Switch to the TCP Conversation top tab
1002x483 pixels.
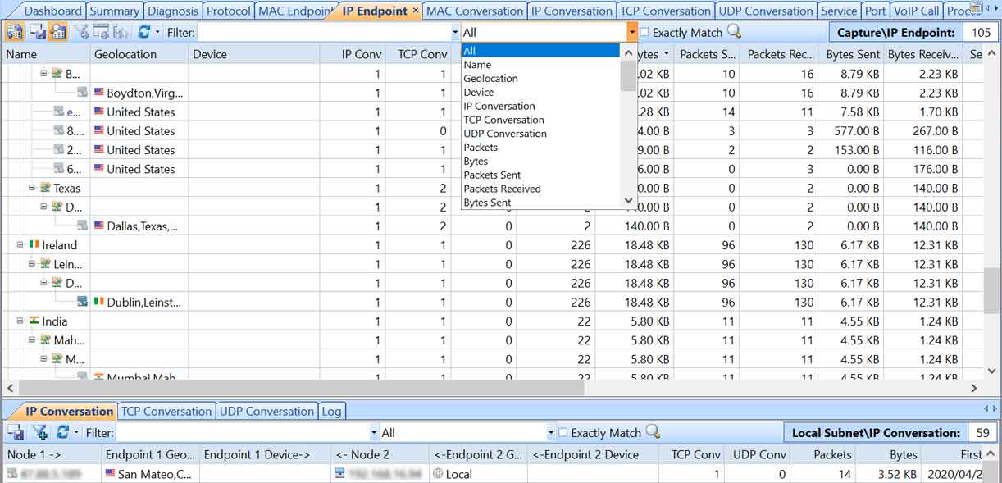[664, 11]
